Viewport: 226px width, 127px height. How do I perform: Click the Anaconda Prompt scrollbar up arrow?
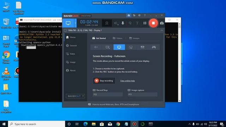point(179,24)
